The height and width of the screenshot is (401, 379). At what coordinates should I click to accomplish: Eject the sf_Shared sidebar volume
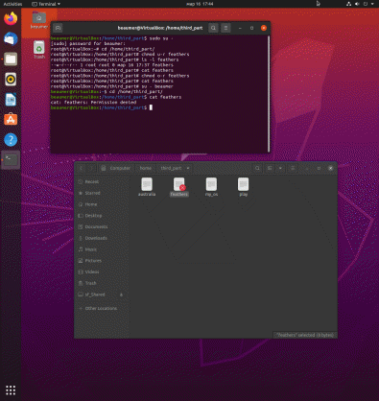point(121,295)
